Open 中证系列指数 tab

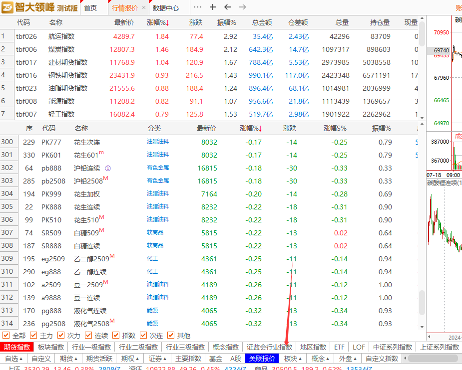[393, 347]
